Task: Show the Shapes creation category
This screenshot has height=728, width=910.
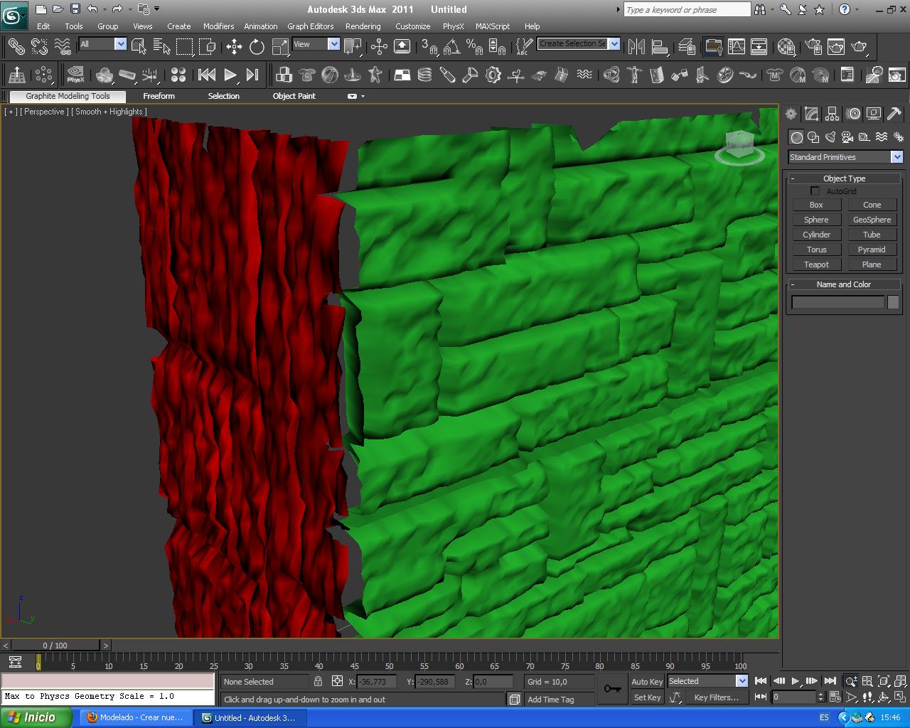Action: [x=813, y=137]
